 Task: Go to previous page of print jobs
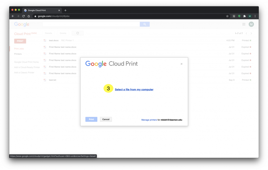click(246, 33)
